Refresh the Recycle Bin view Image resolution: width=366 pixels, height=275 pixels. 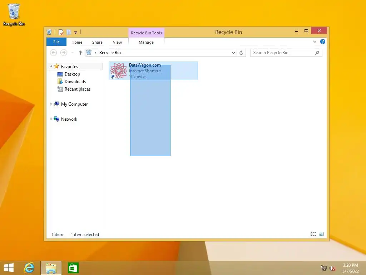pyautogui.click(x=241, y=53)
